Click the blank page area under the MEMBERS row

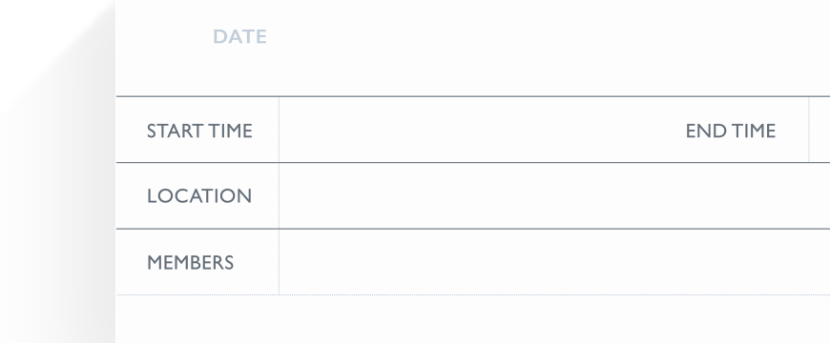coord(472,319)
